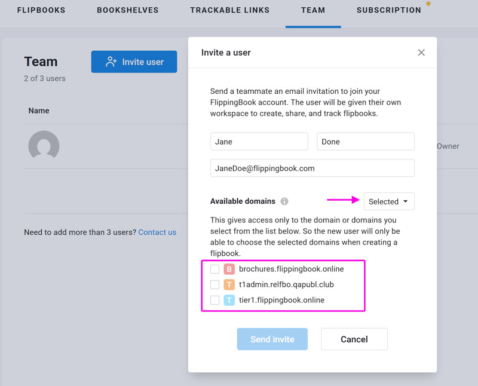Viewport: 478px width, 386px height.
Task: Go to the Trackable Links tab
Action: [x=230, y=10]
